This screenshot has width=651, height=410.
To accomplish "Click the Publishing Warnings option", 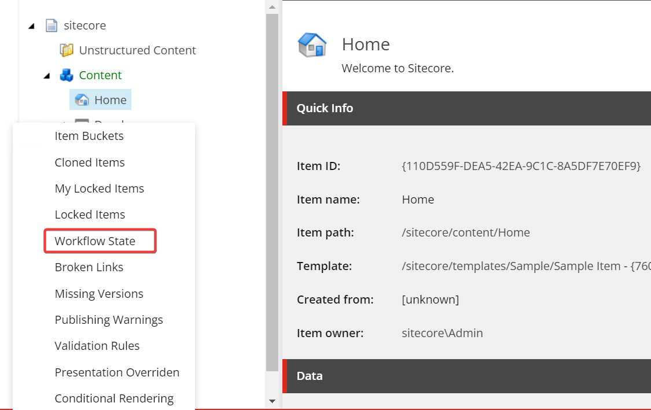I will (109, 320).
